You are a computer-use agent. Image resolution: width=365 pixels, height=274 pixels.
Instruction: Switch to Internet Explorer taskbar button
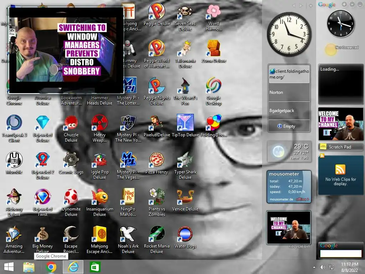[x=73, y=267]
